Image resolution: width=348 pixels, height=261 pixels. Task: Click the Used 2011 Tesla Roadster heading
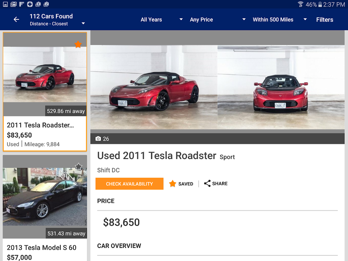157,156
